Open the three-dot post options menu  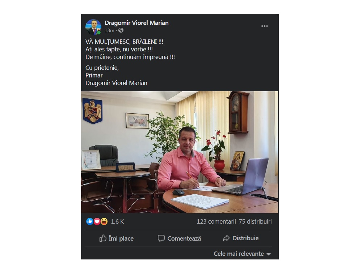click(x=264, y=26)
